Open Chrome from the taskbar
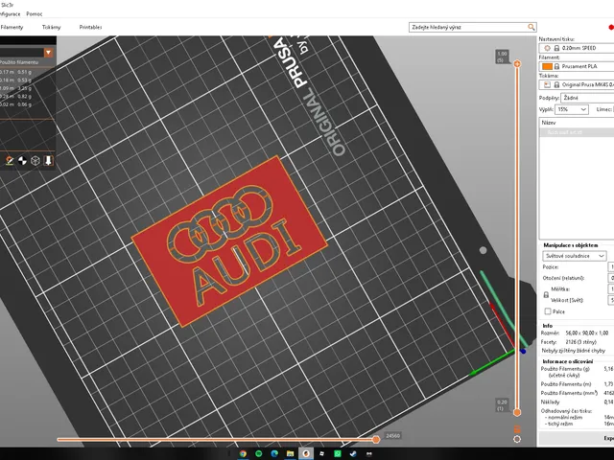Screen dimensions: 614x460 tap(243, 453)
